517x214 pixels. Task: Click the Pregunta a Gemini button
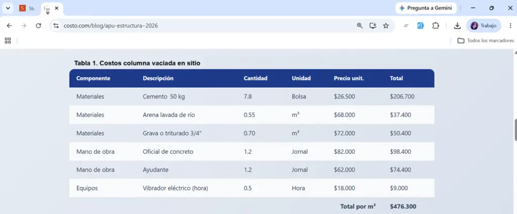(x=426, y=8)
